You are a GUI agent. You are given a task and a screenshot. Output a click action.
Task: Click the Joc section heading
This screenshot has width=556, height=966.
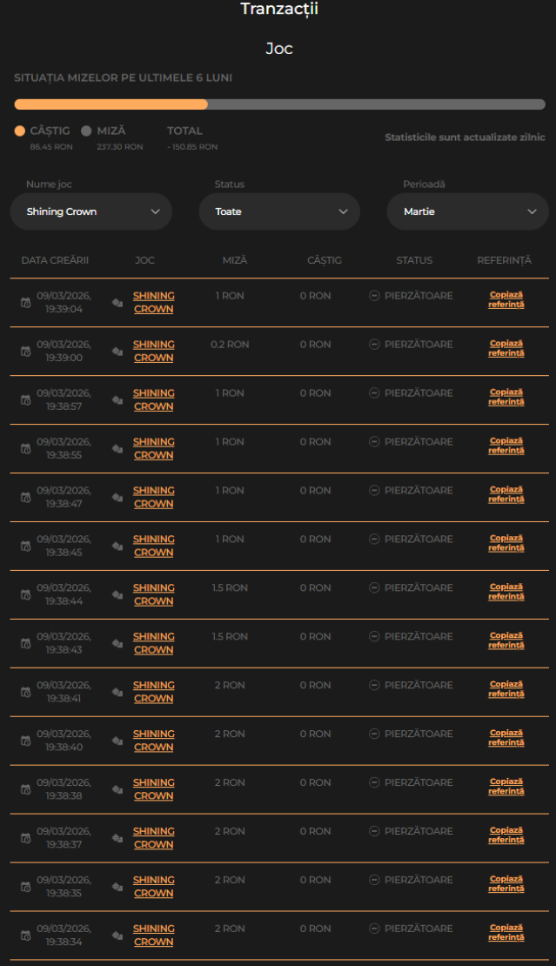click(279, 49)
